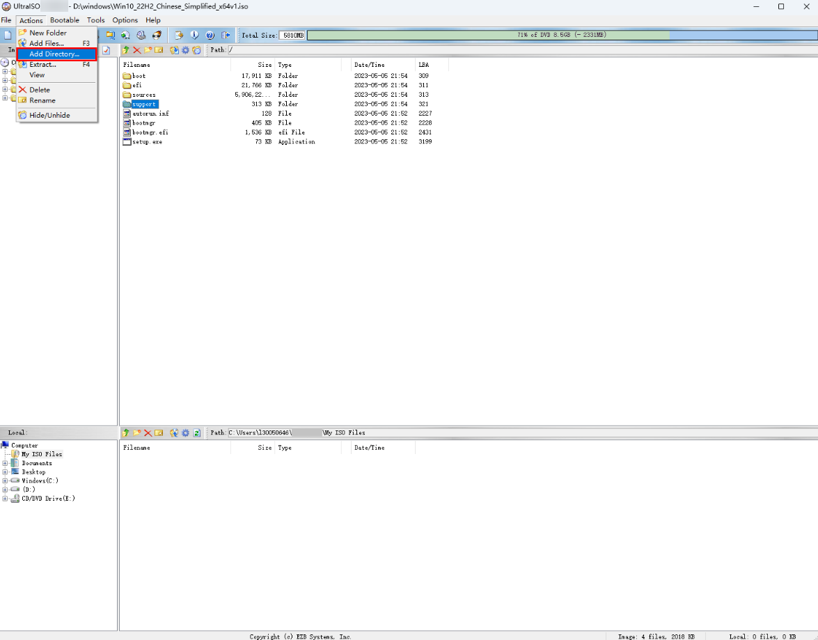Click add files globe icon in image toolbar
Viewport: 818px width, 640px height.
pos(174,50)
